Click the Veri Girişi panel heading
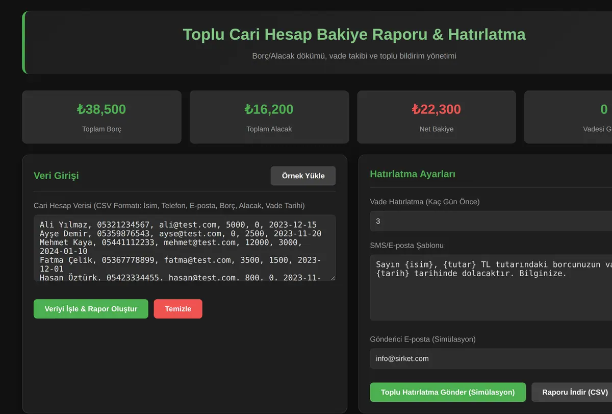 coord(56,176)
